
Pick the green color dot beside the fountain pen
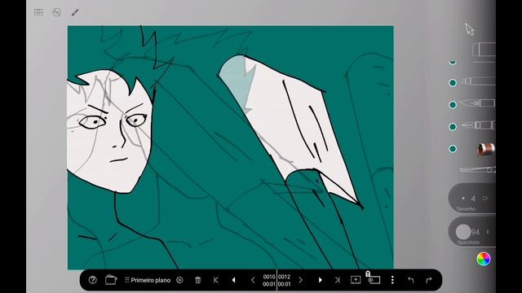tap(453, 127)
